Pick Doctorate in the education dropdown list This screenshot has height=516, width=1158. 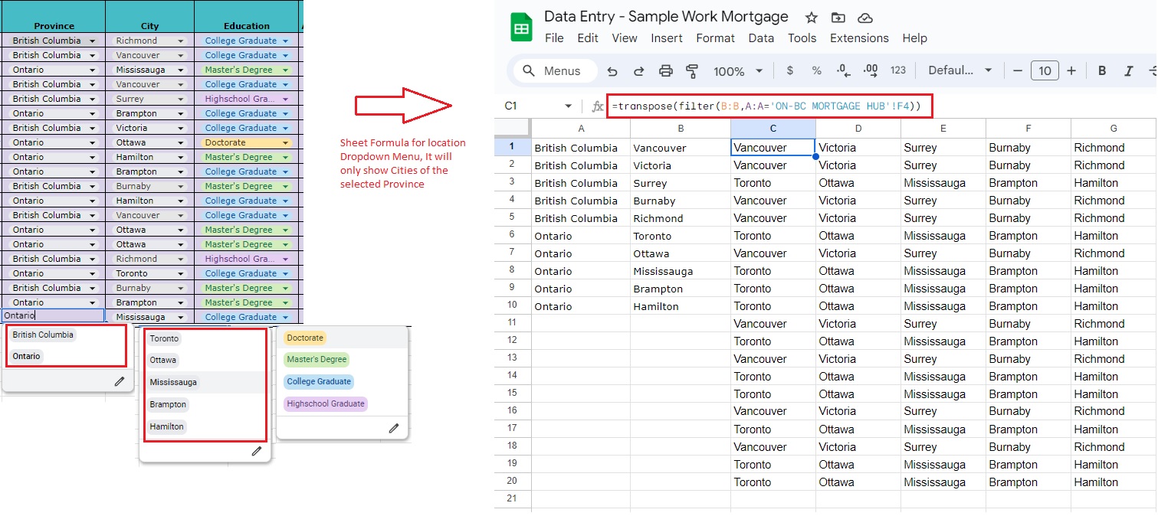click(x=305, y=338)
